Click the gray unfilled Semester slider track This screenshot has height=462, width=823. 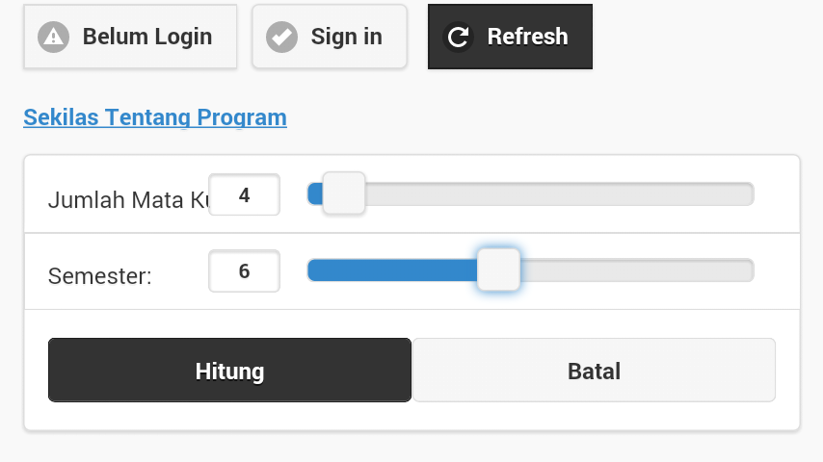[x=637, y=270]
